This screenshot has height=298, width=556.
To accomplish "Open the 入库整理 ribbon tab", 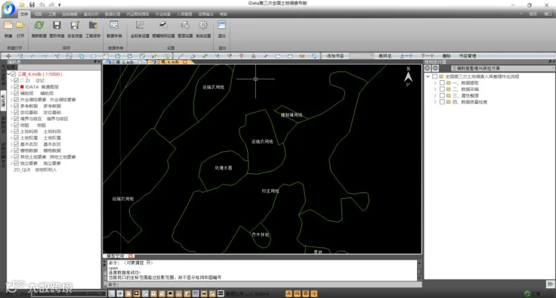I will [184, 14].
